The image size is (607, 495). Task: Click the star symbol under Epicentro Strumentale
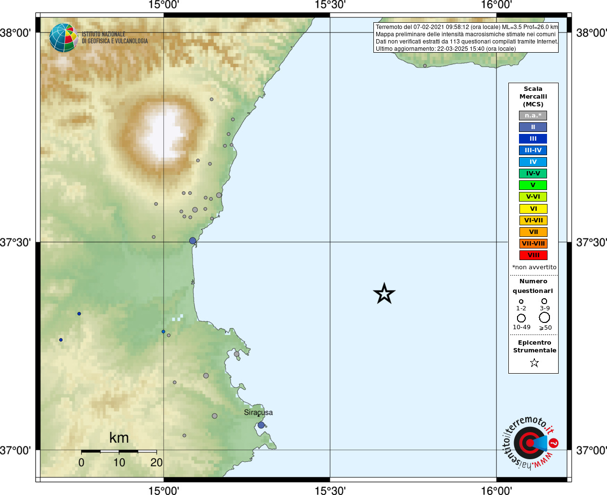534,363
